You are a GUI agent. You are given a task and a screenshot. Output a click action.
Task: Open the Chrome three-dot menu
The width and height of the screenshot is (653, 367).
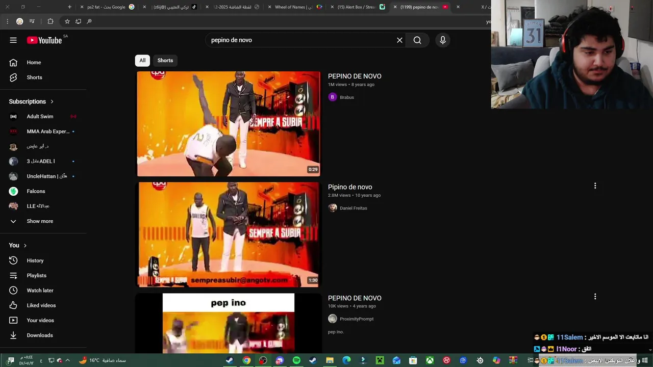(x=7, y=21)
